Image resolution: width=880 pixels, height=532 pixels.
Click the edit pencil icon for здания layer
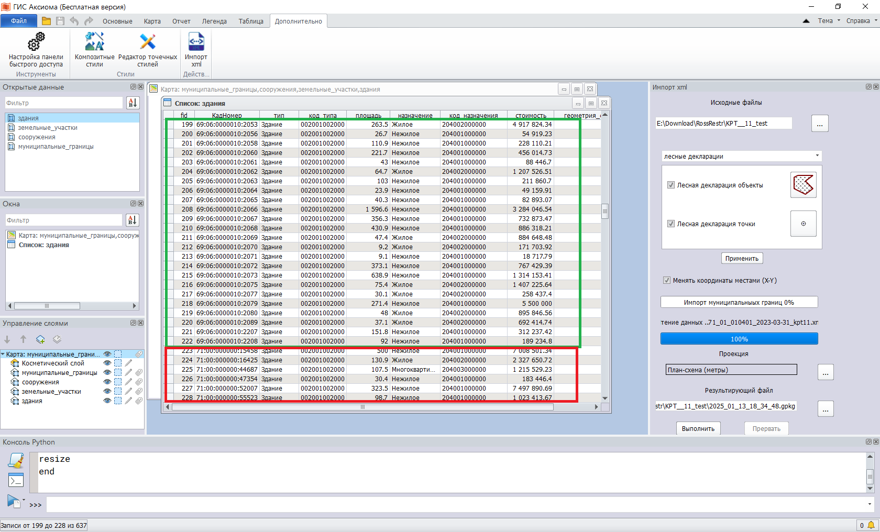click(128, 401)
